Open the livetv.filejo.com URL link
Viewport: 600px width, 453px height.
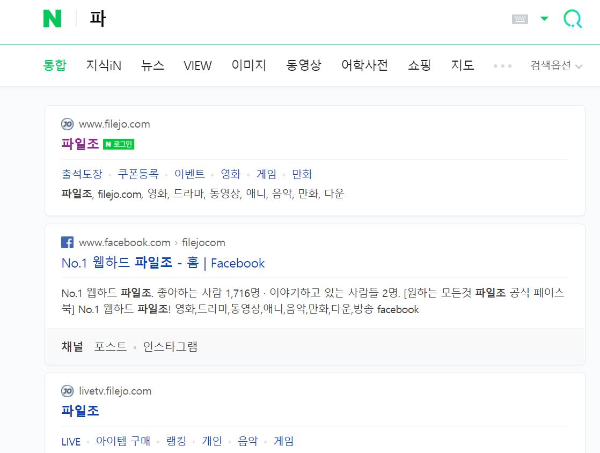click(x=115, y=391)
